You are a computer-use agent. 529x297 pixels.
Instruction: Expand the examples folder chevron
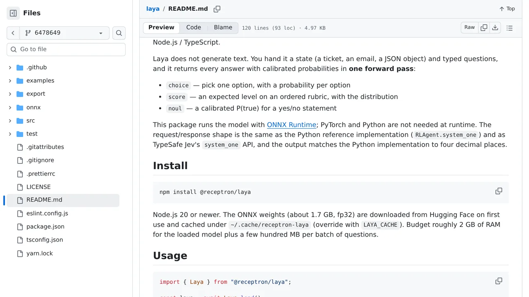pyautogui.click(x=10, y=81)
